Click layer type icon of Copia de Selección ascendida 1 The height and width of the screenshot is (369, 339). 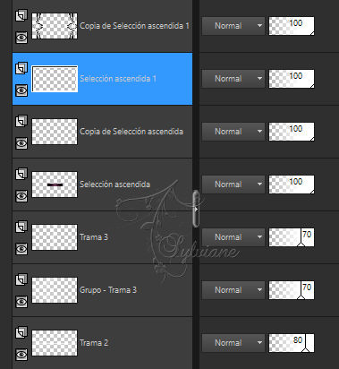coord(21,15)
